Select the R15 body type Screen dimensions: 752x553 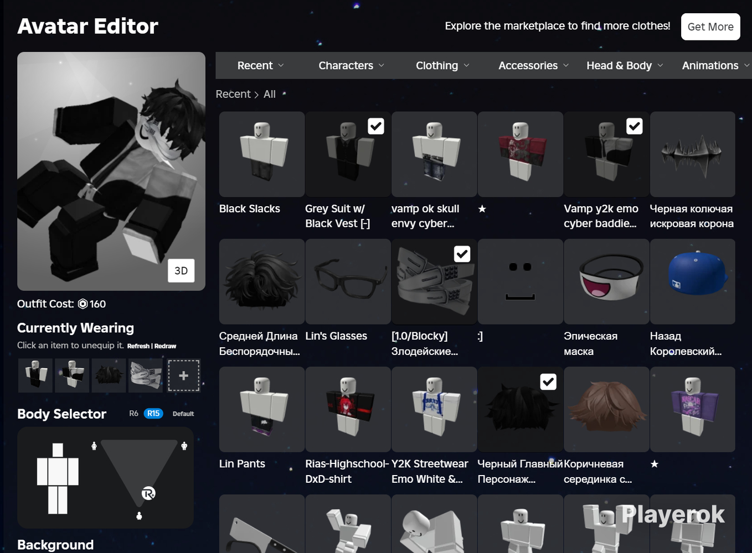[153, 413]
